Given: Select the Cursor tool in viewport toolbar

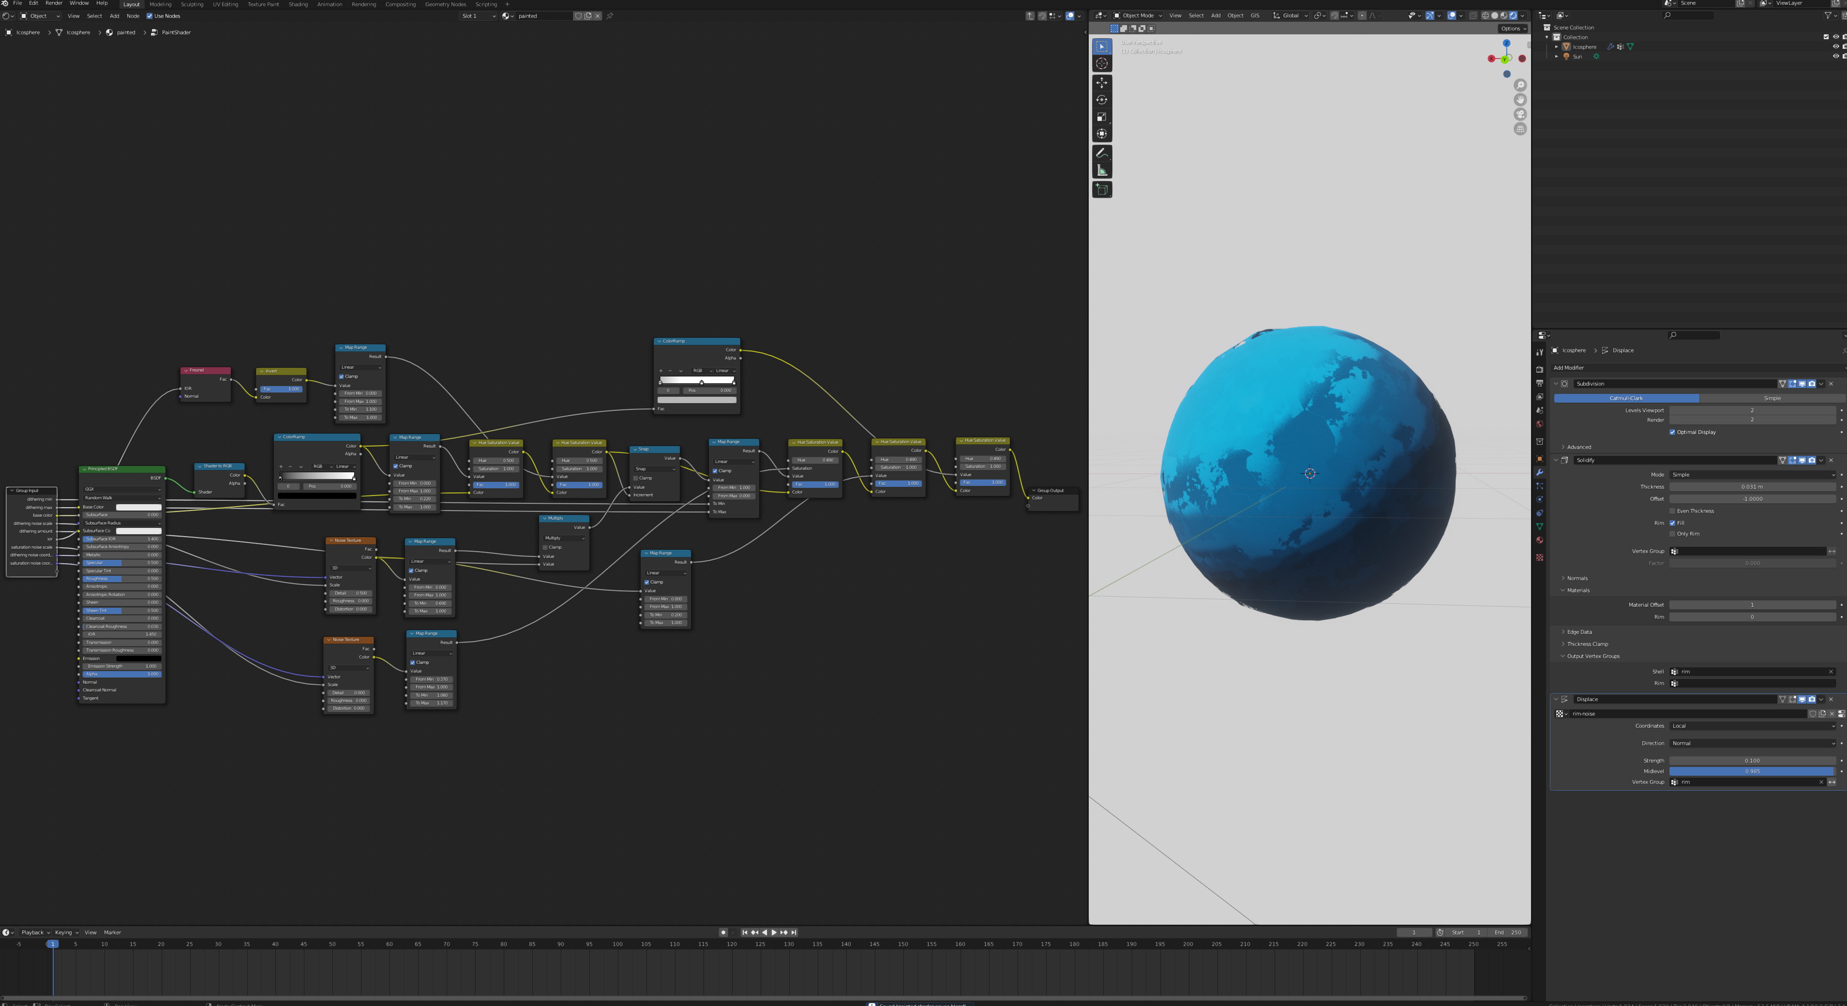Looking at the screenshot, I should pyautogui.click(x=1101, y=64).
